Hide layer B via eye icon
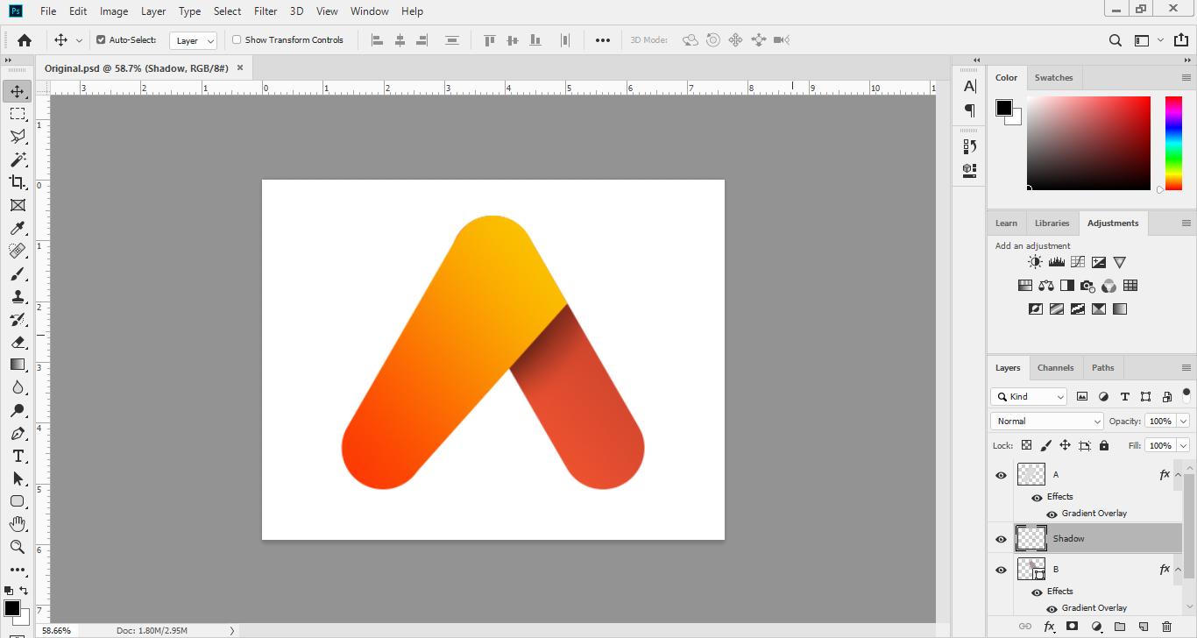The width and height of the screenshot is (1197, 638). point(1001,570)
